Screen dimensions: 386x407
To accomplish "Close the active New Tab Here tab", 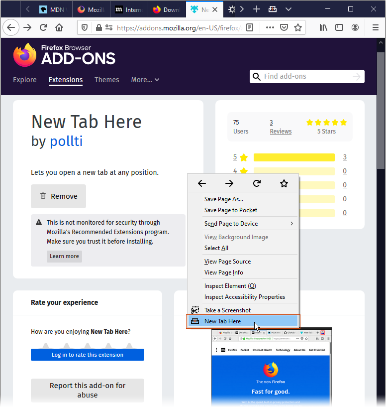I will (x=215, y=9).
